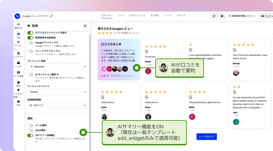Click Google icon on Eftim's review card

point(191,97)
